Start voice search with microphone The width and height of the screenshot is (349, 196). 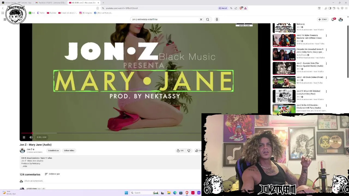coord(217,19)
